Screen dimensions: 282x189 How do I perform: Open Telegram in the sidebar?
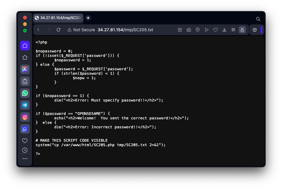coord(25,105)
